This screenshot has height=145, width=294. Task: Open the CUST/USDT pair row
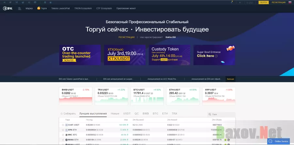(x=147, y=125)
